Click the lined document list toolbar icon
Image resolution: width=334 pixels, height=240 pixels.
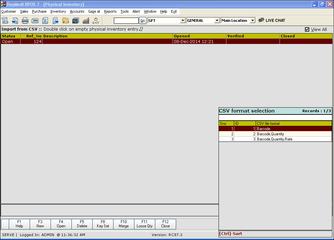[45, 20]
